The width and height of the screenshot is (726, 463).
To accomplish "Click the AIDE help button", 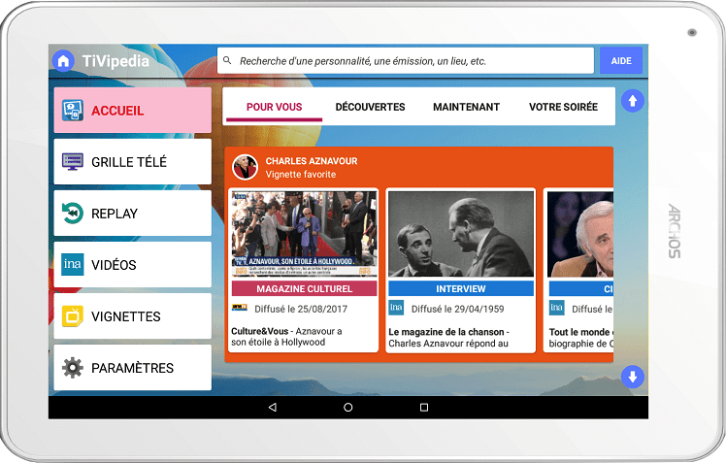I will 620,60.
